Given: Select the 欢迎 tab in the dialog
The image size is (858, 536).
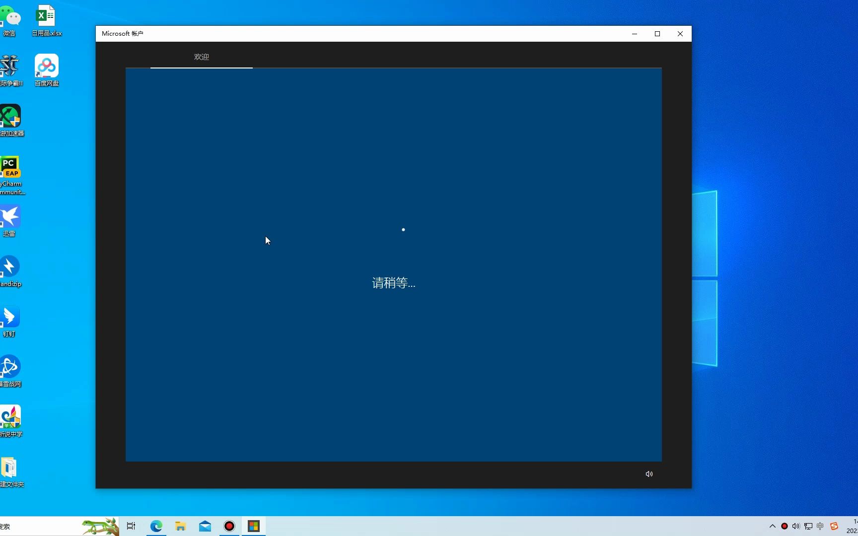Looking at the screenshot, I should coord(201,57).
